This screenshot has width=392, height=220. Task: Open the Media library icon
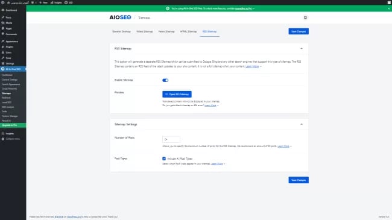pos(3,23)
